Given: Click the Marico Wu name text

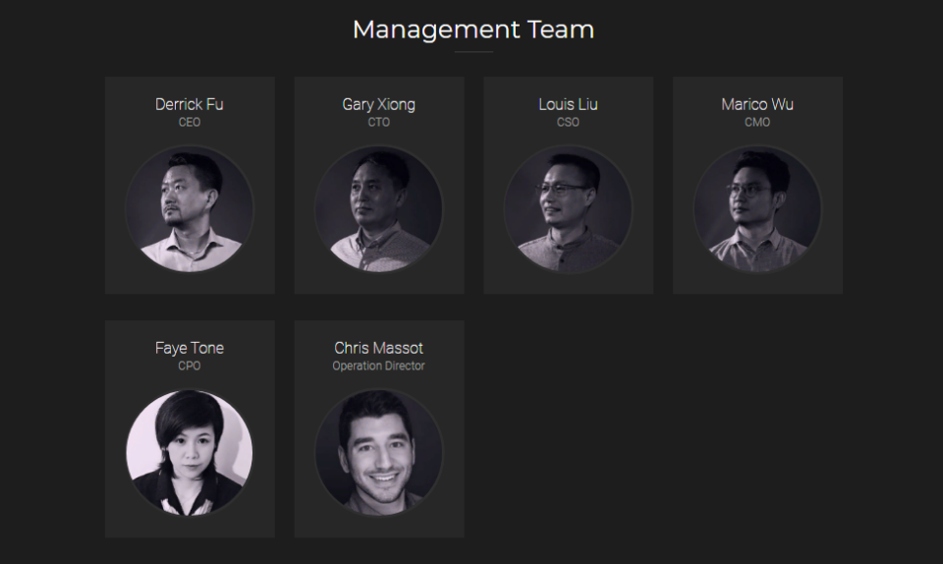Looking at the screenshot, I should coord(757,104).
